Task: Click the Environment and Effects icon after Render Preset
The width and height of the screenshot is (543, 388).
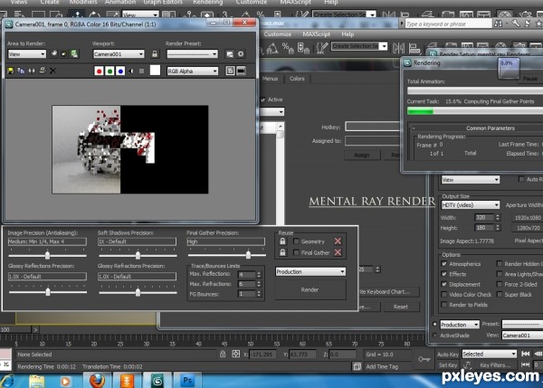Action: (230, 54)
